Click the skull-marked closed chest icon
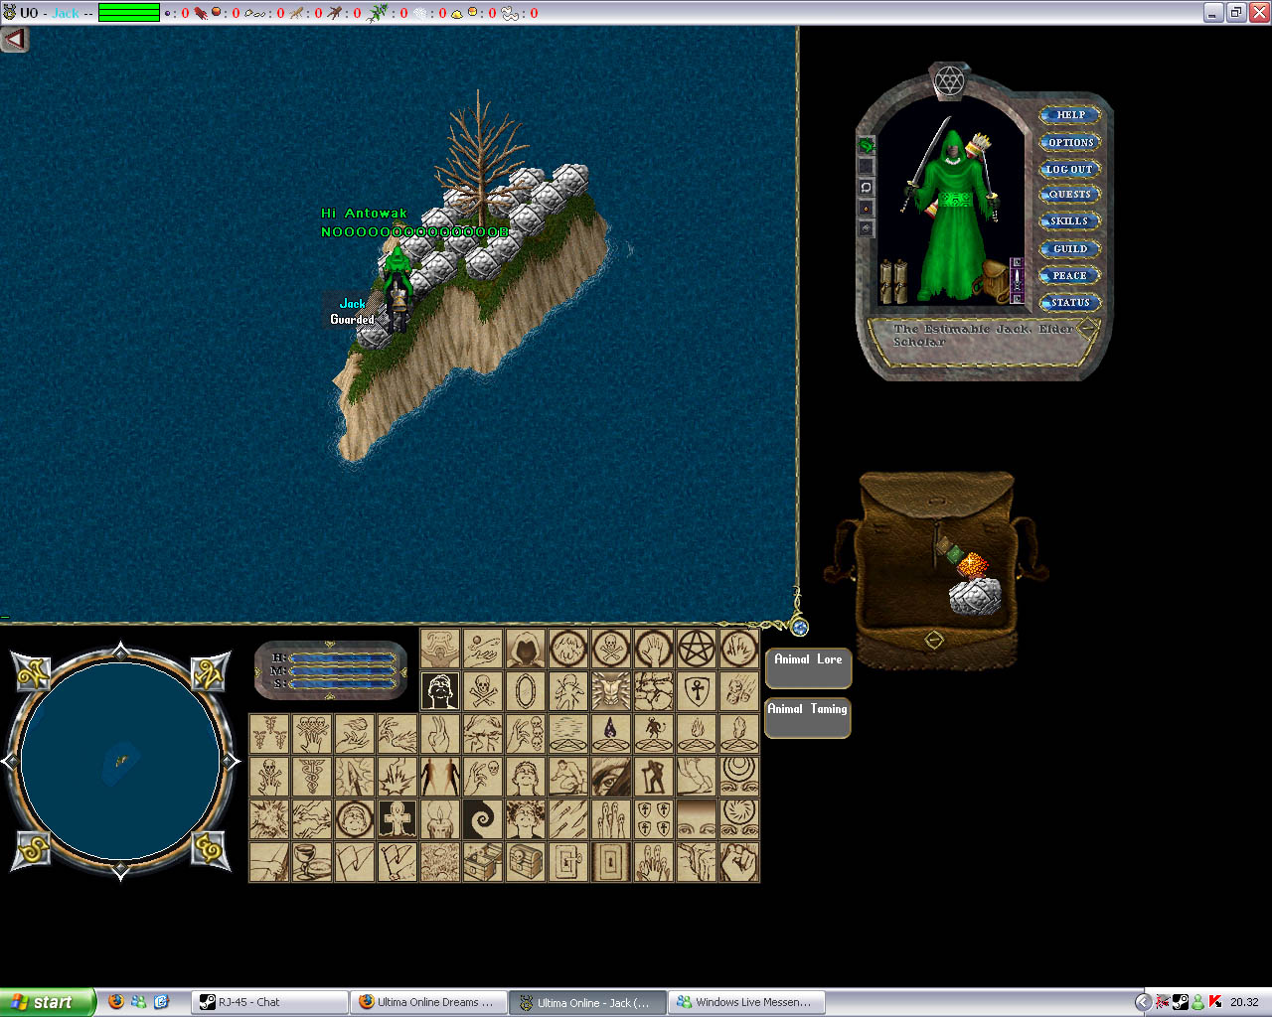1272x1017 pixels. pos(526,861)
